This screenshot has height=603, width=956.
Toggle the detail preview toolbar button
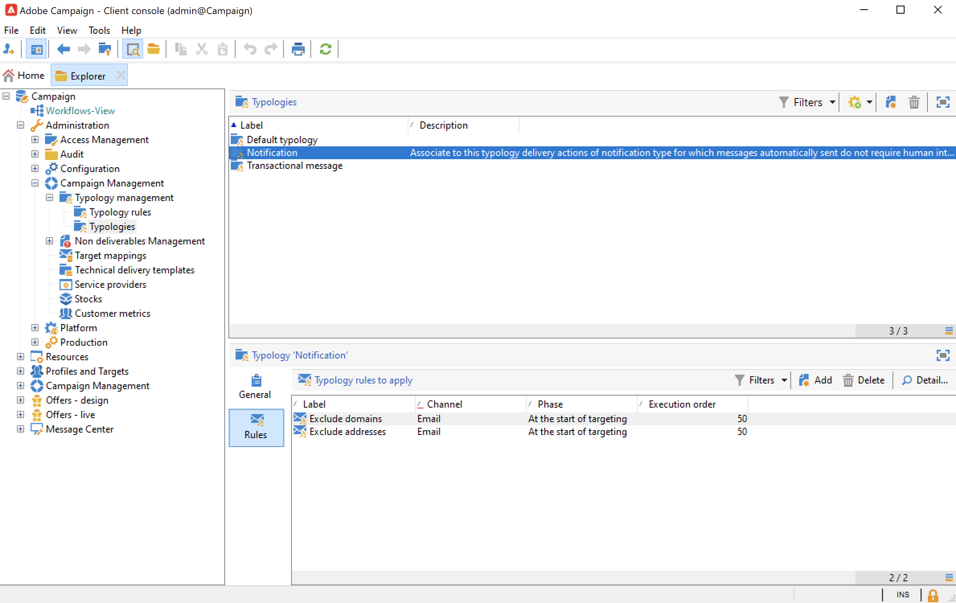[132, 49]
